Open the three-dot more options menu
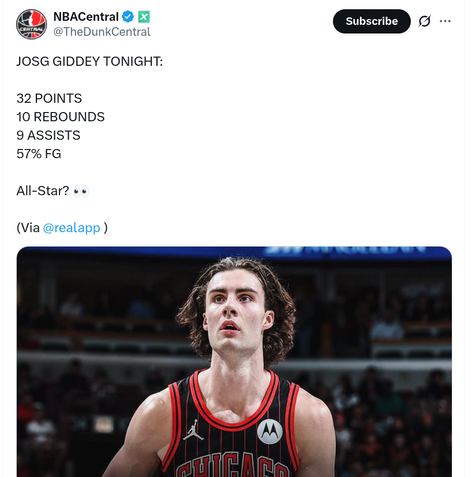Image resolution: width=472 pixels, height=477 pixels. (445, 21)
